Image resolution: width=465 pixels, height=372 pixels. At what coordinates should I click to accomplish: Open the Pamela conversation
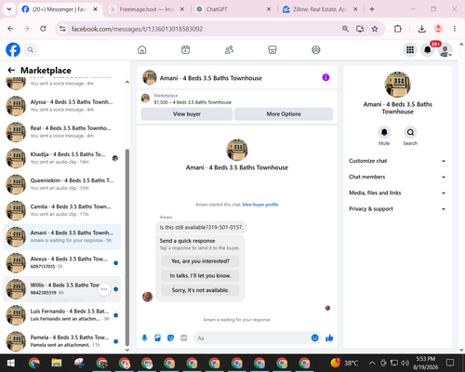click(x=62, y=341)
